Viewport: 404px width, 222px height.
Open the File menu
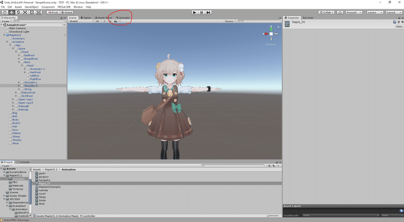pyautogui.click(x=3, y=7)
